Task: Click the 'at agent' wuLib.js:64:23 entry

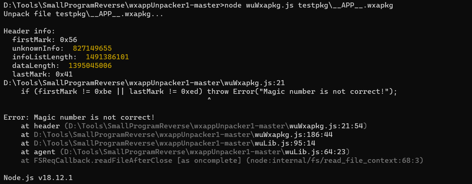Action: tap(185, 152)
